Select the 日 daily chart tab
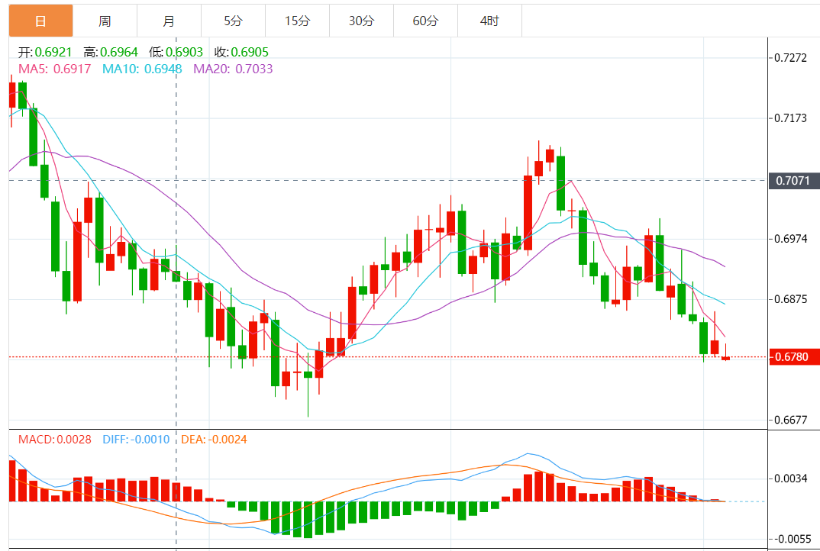Screen dimensions: 820x551 [40, 21]
